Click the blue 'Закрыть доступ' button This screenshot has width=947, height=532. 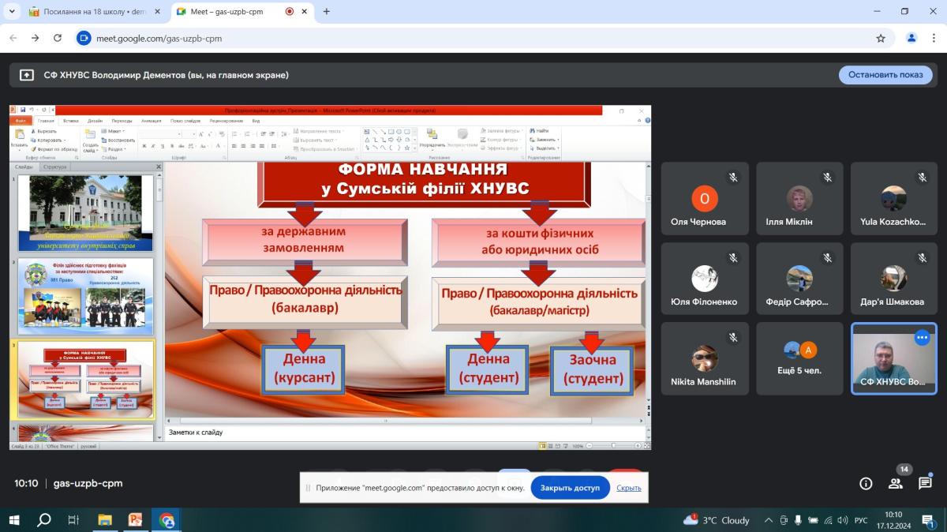[x=570, y=488]
